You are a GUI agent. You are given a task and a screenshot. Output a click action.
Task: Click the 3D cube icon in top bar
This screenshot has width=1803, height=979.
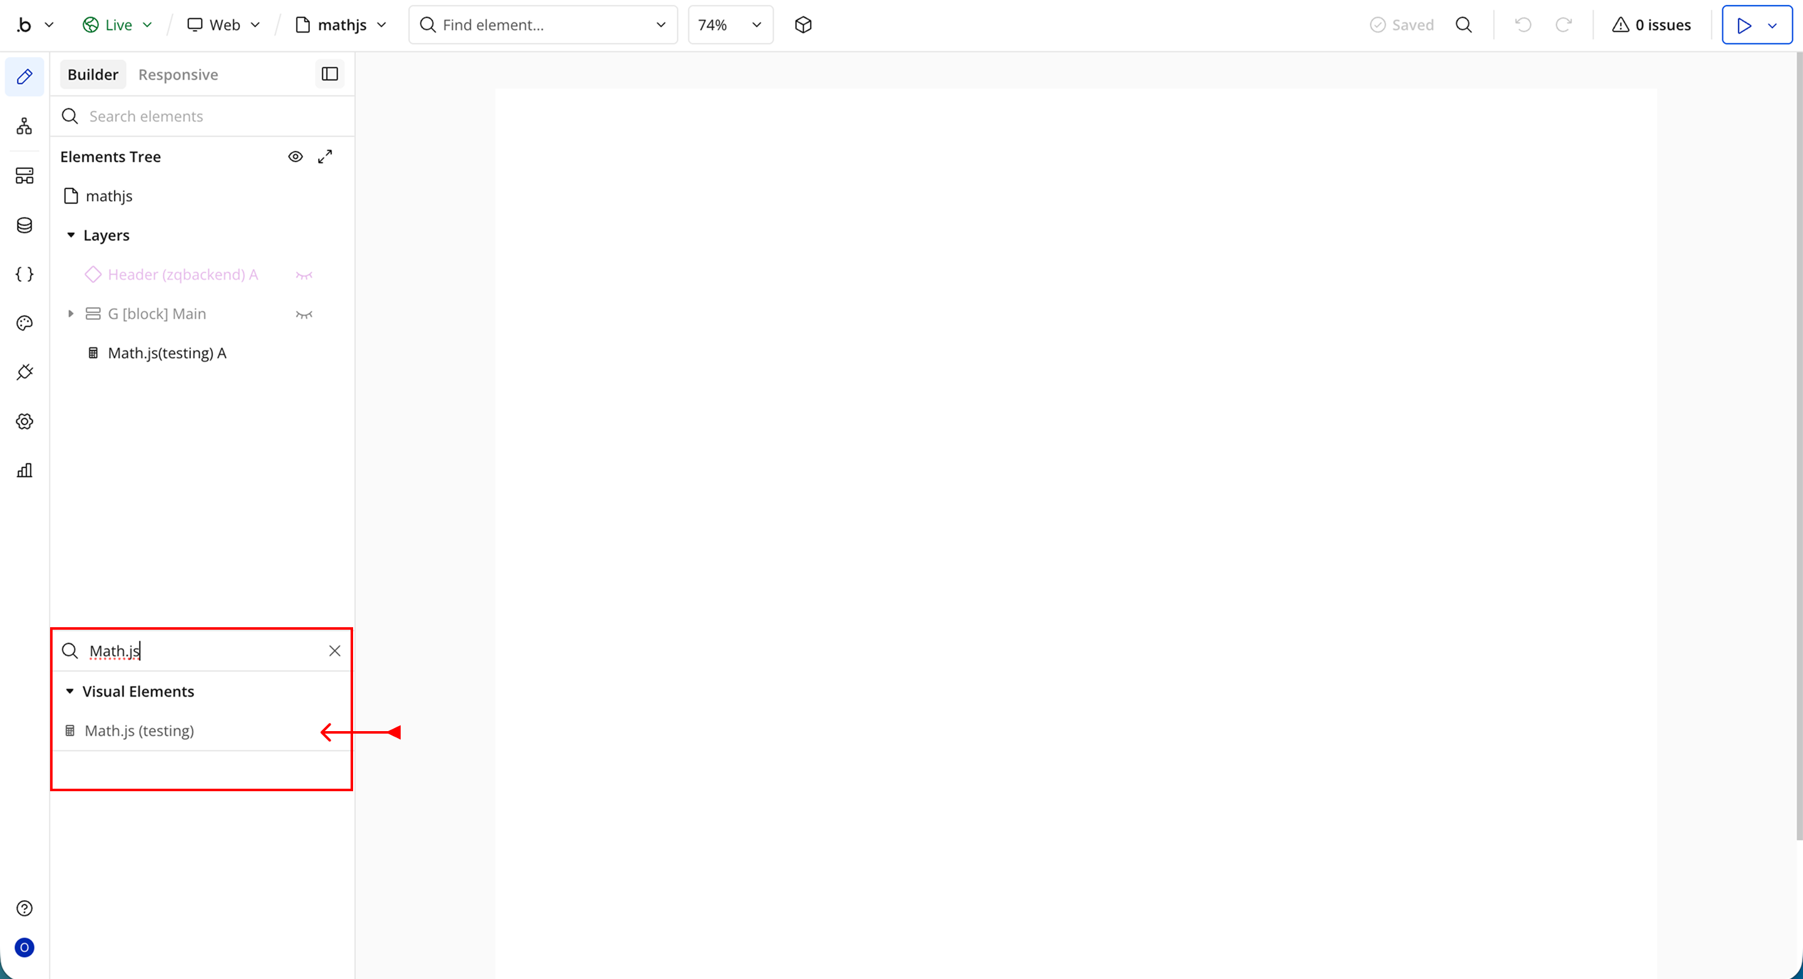coord(803,25)
